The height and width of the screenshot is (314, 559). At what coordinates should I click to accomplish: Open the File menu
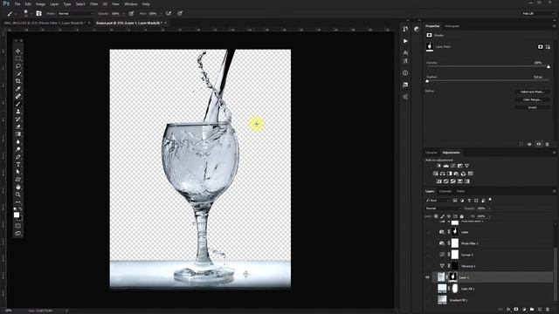pos(17,3)
